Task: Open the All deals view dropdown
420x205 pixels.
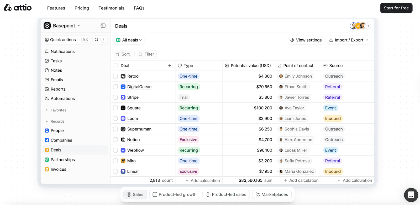Action: 129,40
